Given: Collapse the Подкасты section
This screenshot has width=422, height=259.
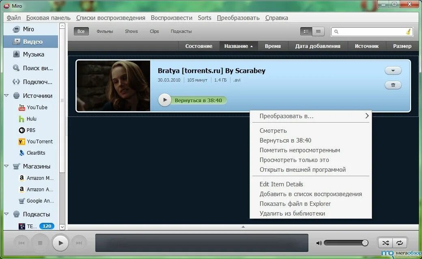Looking at the screenshot, I should pos(6,214).
